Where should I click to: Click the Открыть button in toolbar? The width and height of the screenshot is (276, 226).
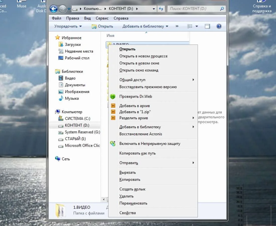click(102, 26)
